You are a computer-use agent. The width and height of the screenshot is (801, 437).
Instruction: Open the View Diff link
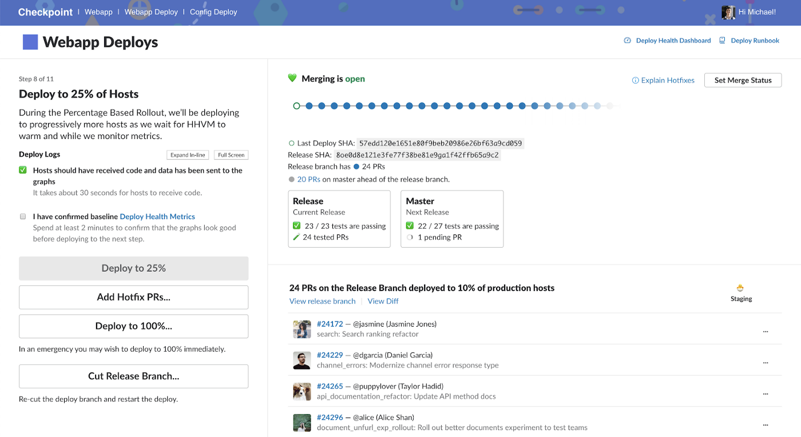[x=383, y=301]
